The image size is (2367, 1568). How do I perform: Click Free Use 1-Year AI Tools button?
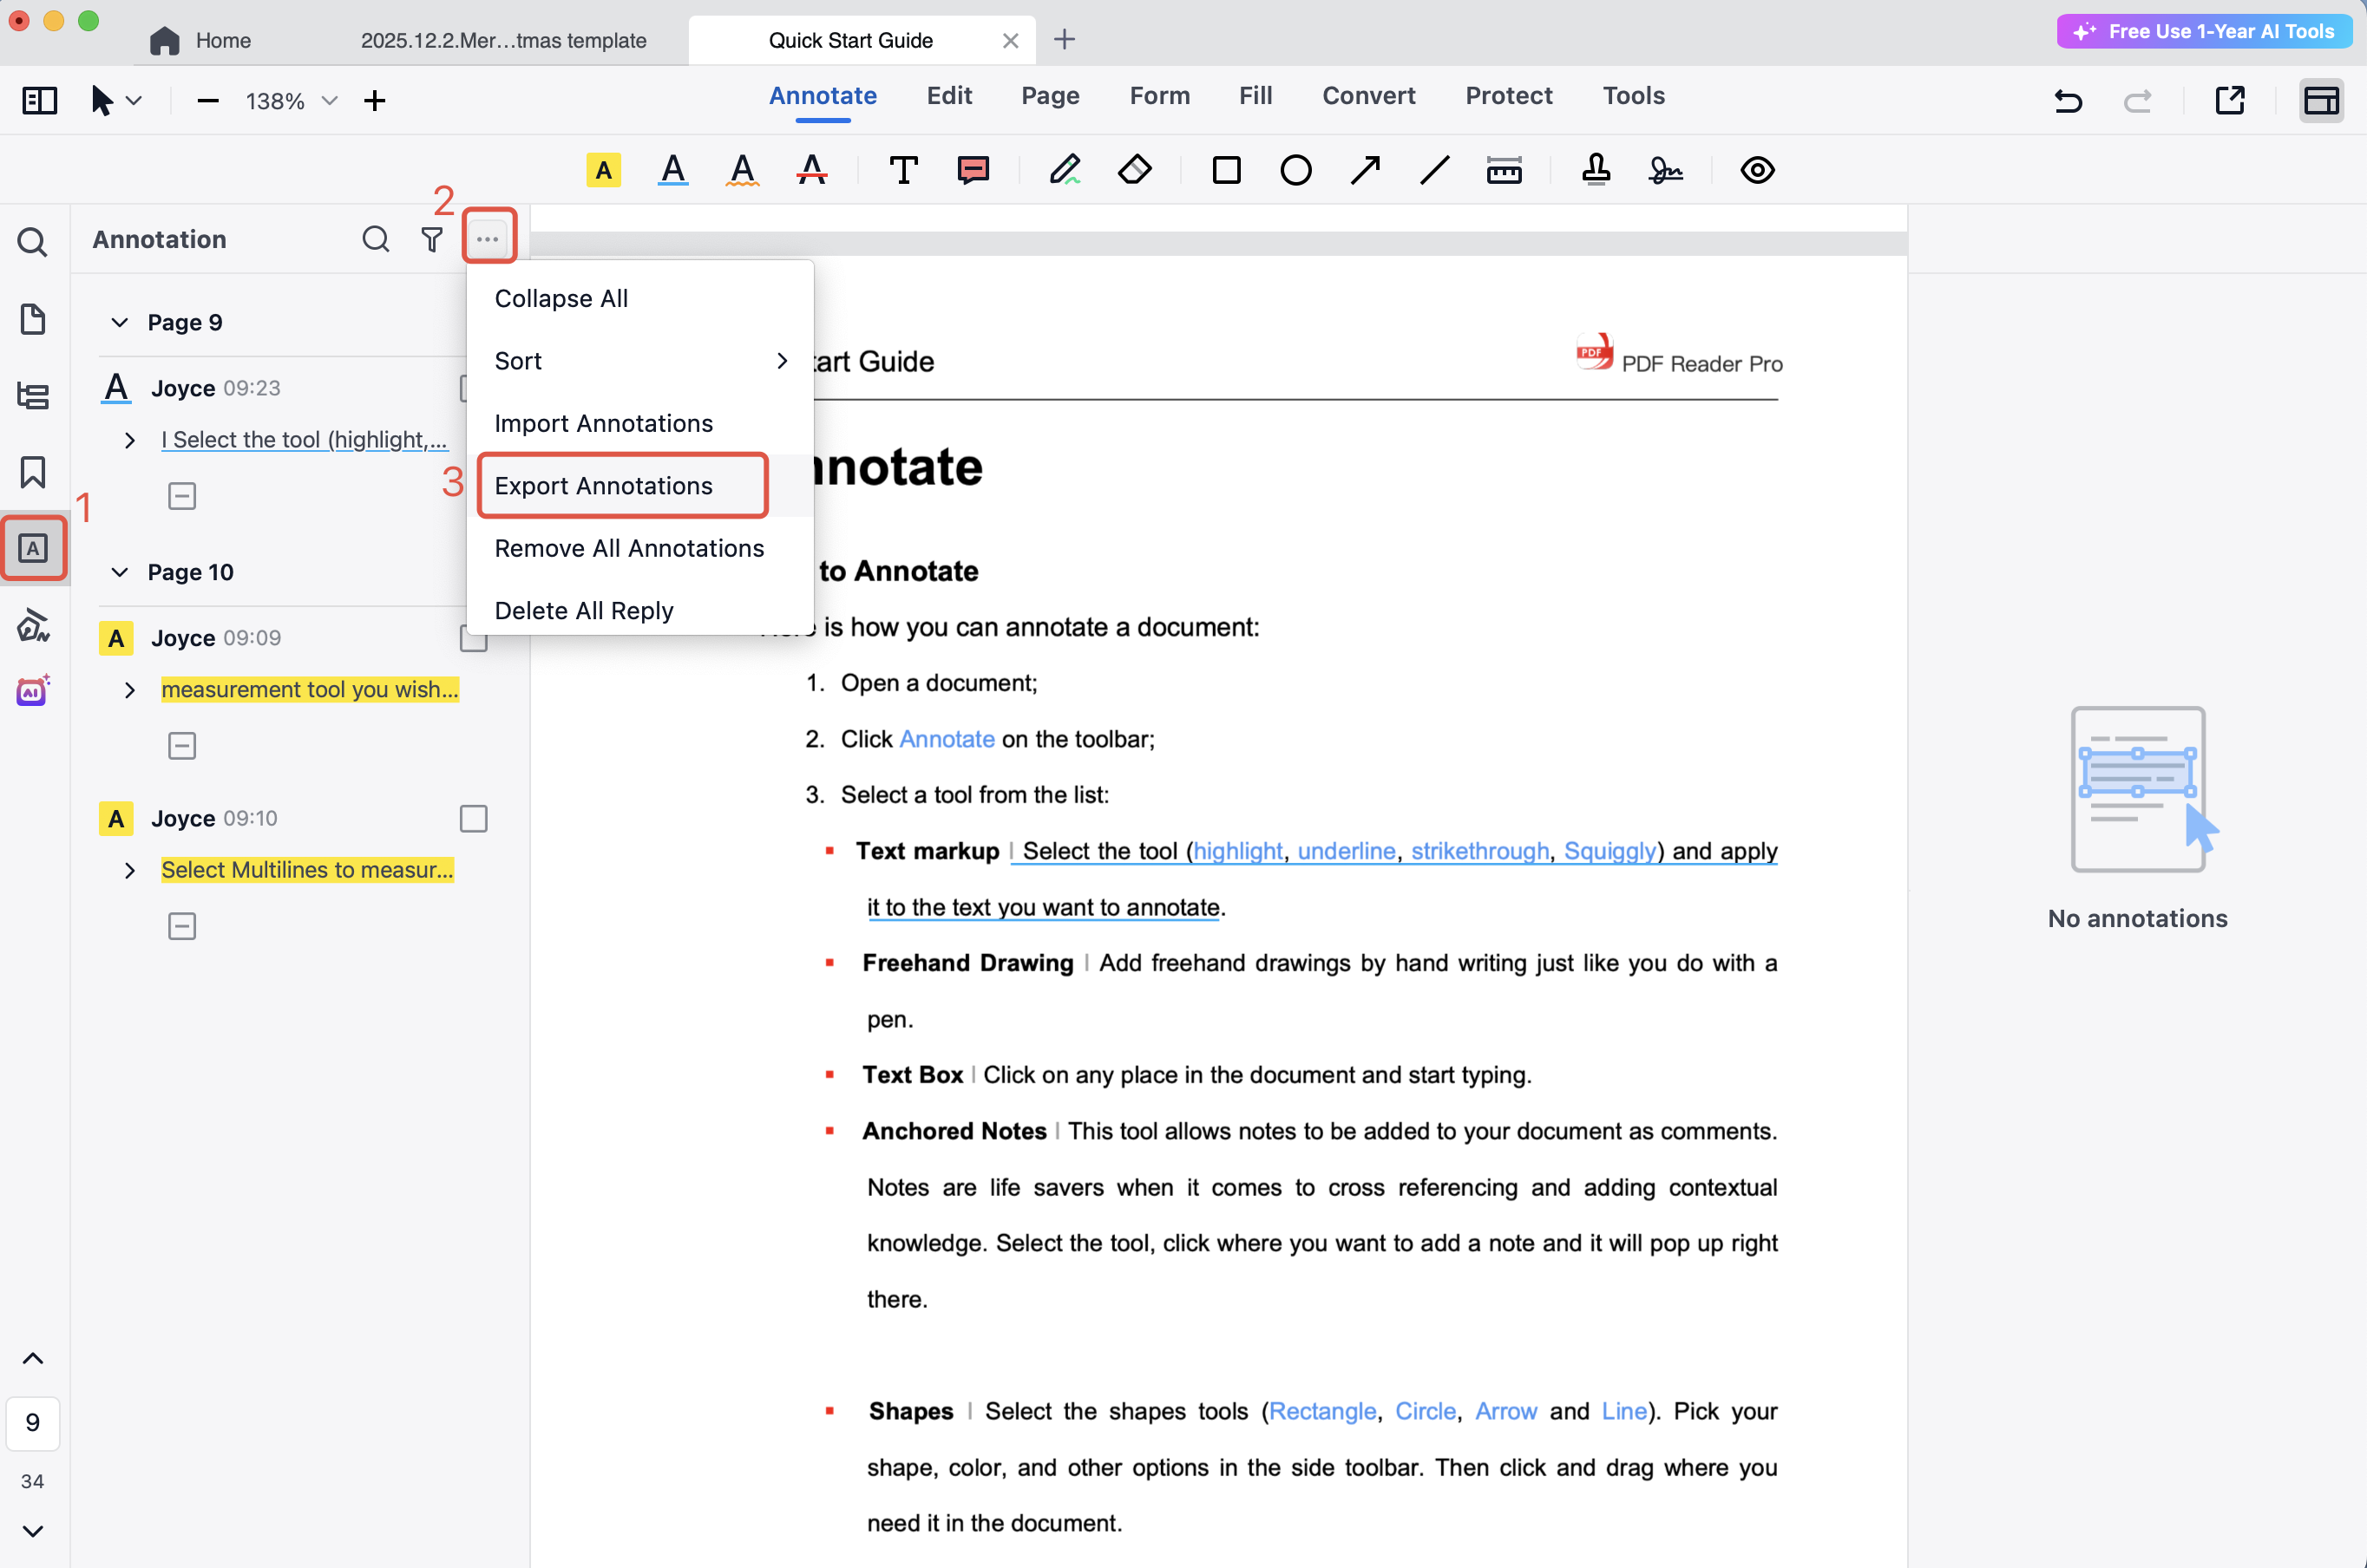click(2205, 31)
